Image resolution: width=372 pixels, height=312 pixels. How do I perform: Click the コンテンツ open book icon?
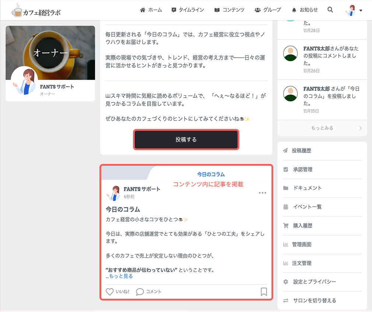[x=217, y=10]
